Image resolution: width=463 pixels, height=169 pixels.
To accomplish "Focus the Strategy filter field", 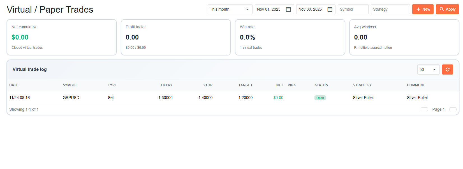I will coord(390,9).
